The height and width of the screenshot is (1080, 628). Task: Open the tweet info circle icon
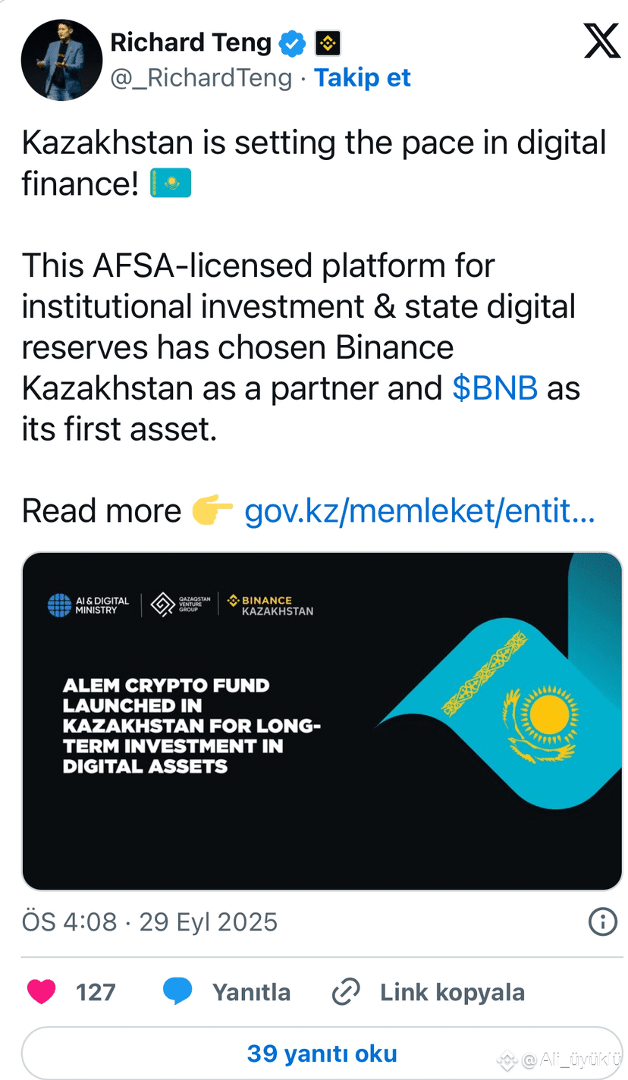pos(602,921)
